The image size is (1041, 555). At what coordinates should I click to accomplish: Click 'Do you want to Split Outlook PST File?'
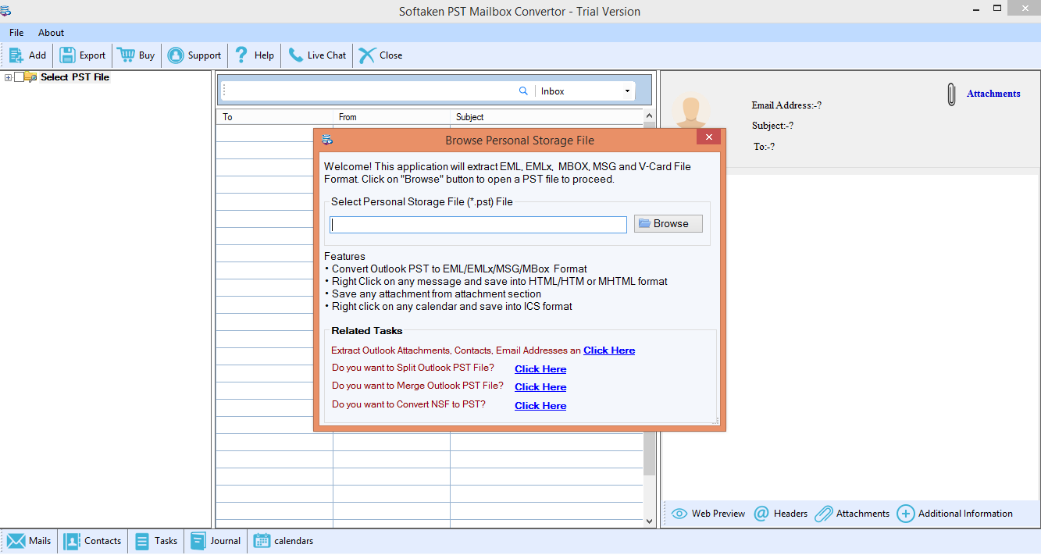[x=413, y=368]
